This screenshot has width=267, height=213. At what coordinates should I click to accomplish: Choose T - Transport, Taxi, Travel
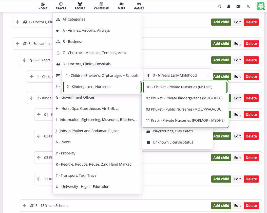point(97,175)
